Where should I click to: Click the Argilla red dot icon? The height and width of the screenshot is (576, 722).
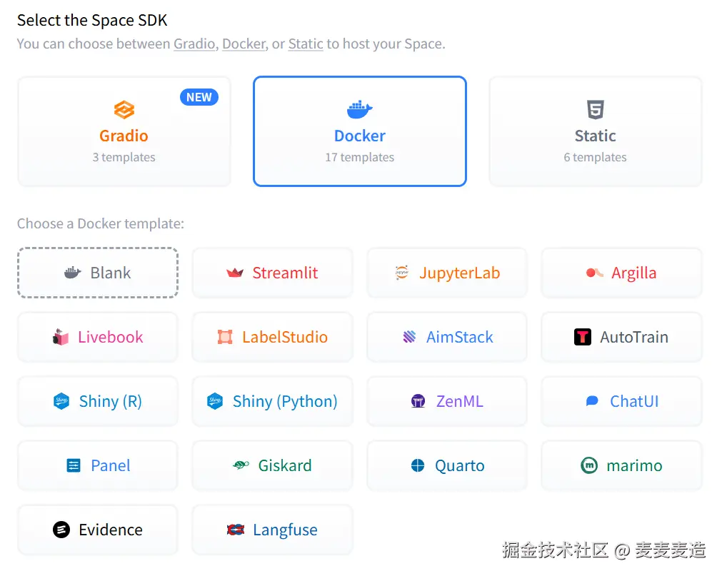point(594,273)
